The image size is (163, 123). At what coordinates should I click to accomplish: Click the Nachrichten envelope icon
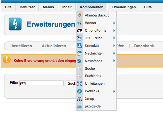(79, 53)
